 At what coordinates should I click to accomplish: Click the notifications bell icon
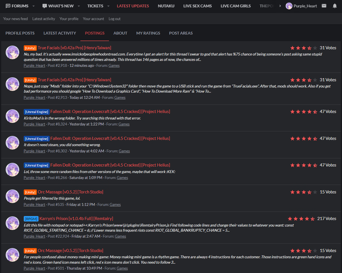tap(335, 6)
